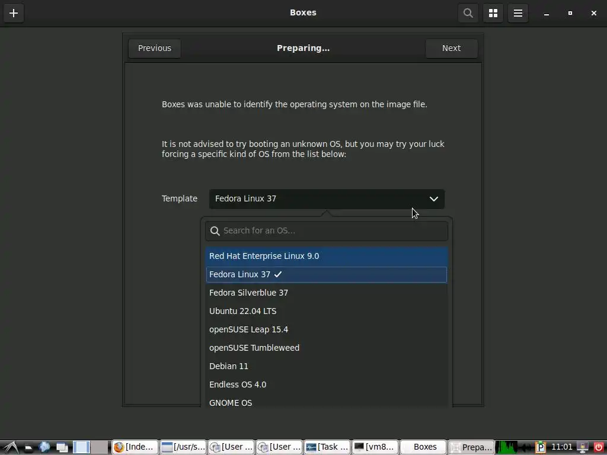This screenshot has width=607, height=455.
Task: Open the hamburger menu in Boxes header
Action: point(518,13)
